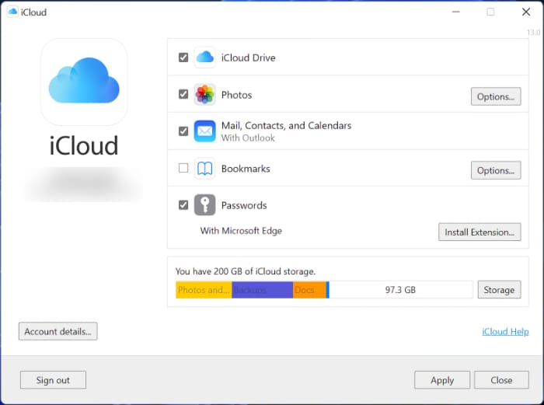Click the yellow Photos storage segment
The height and width of the screenshot is (405, 544).
pos(204,290)
